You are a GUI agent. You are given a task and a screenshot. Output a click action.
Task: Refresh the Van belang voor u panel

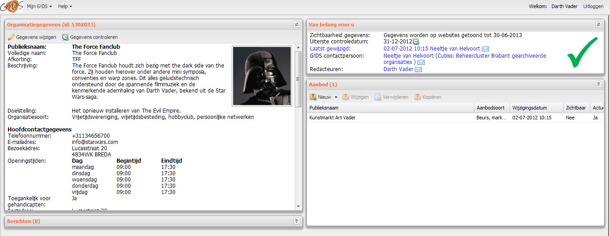tap(598, 25)
